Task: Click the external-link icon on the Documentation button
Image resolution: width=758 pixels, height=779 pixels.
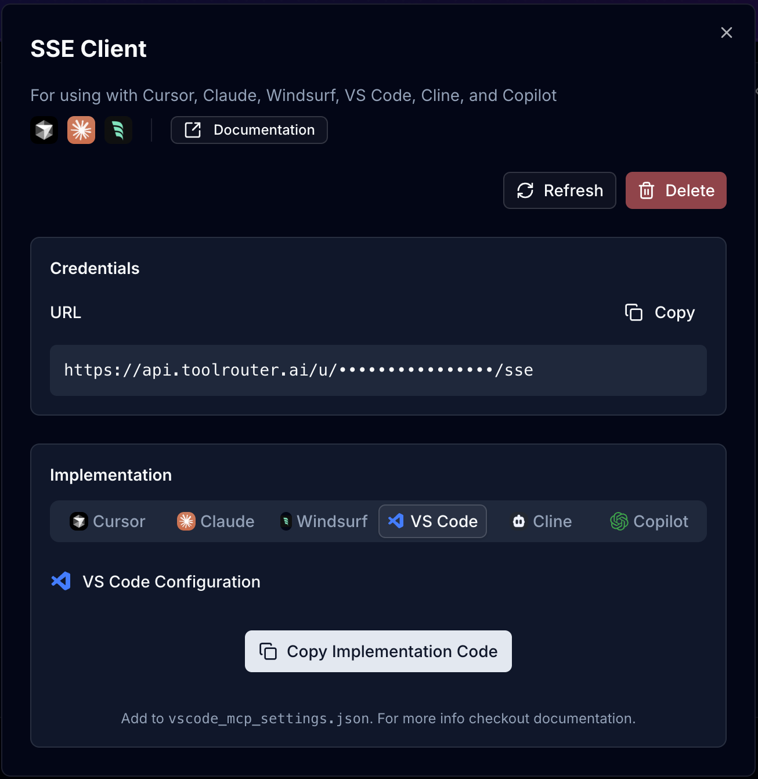Action: click(x=193, y=130)
